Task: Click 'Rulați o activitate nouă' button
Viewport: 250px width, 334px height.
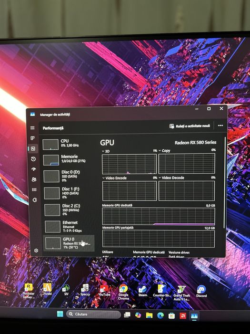Action: [190, 126]
